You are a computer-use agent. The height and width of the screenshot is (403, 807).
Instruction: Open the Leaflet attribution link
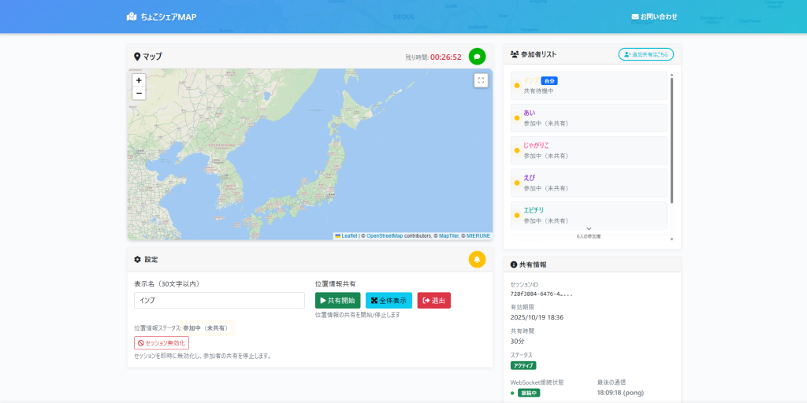pos(348,235)
